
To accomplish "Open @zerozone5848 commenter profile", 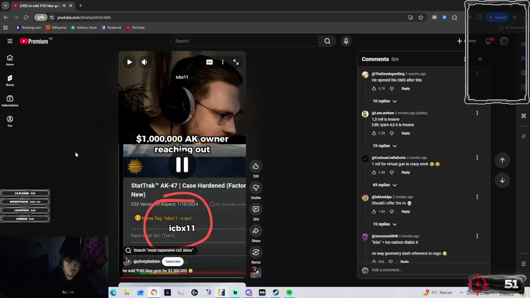I will pyautogui.click(x=385, y=236).
